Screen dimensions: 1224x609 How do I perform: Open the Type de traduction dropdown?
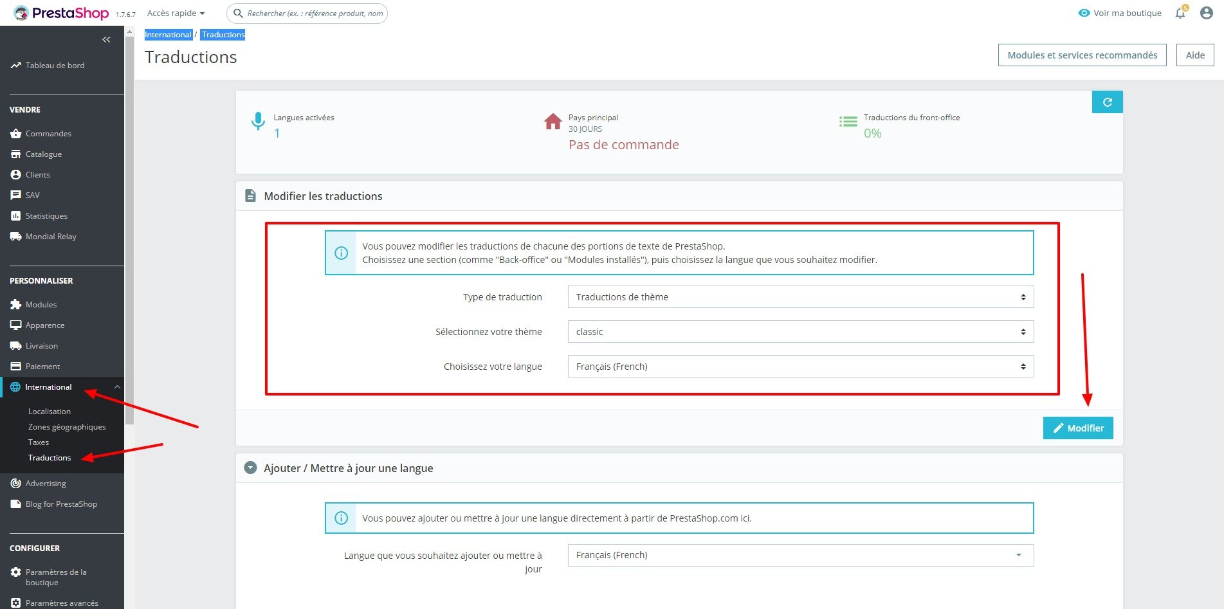tap(801, 297)
